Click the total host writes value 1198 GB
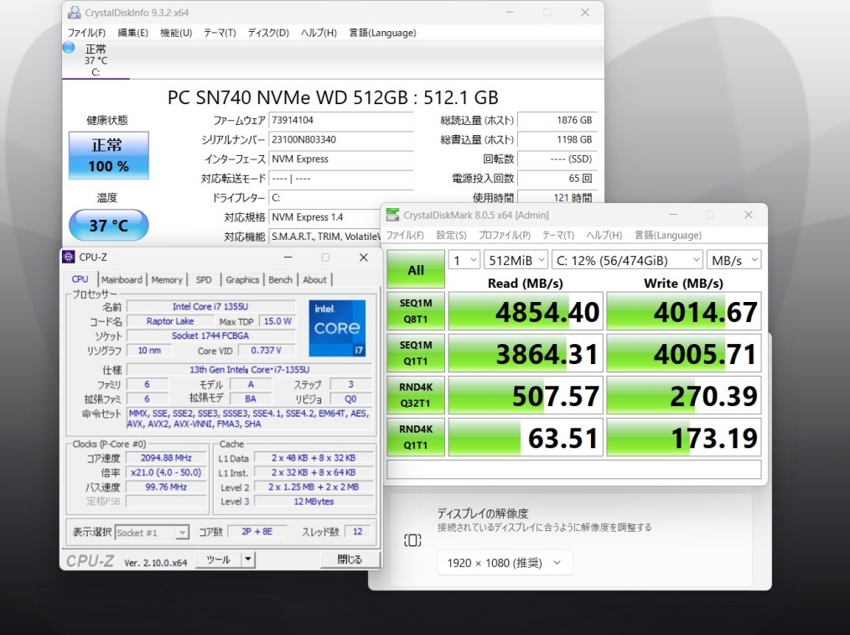The height and width of the screenshot is (635, 850). (x=557, y=139)
